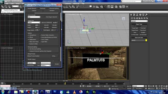Switch to the Display command panel tab
The width and height of the screenshot is (168, 94).
click(x=143, y=15)
